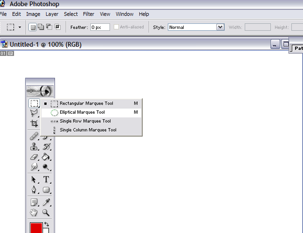303x233 pixels.
Task: Enable Subtract from selection mode
Action: coord(49,27)
